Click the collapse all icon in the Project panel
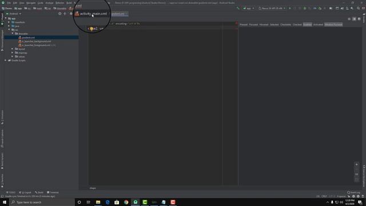 [x=65, y=14]
